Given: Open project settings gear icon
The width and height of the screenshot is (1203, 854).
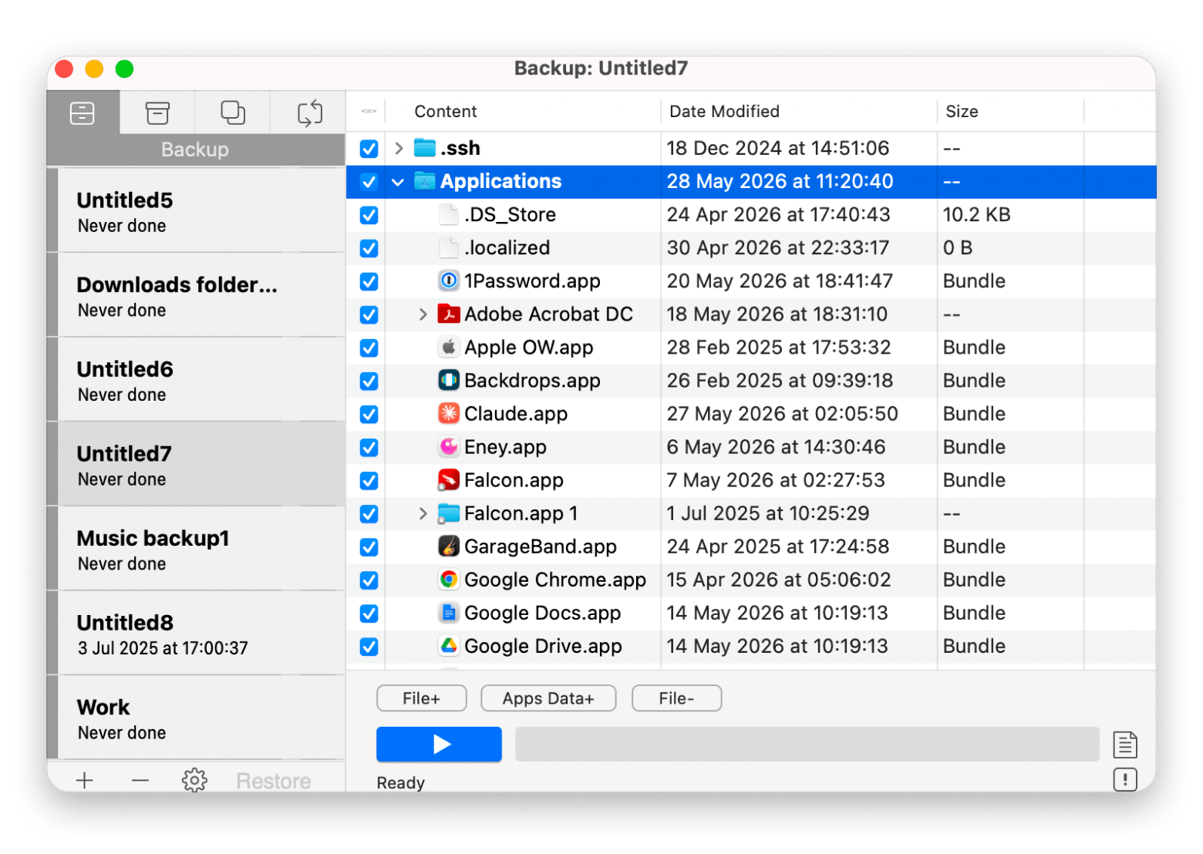Looking at the screenshot, I should (x=194, y=780).
